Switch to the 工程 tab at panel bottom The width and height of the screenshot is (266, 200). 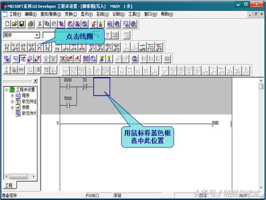pos(9,185)
